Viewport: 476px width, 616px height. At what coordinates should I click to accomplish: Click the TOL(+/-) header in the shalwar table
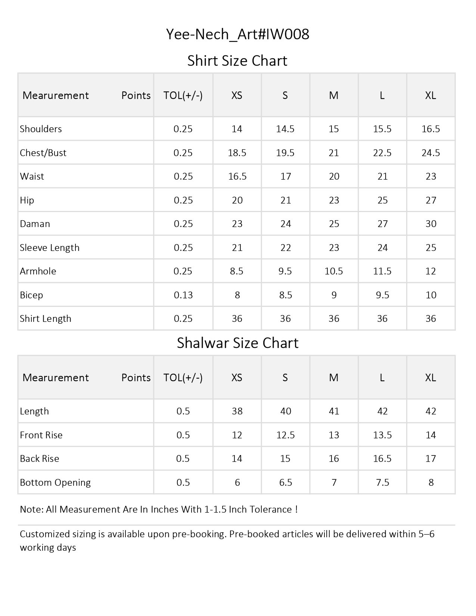tap(183, 377)
